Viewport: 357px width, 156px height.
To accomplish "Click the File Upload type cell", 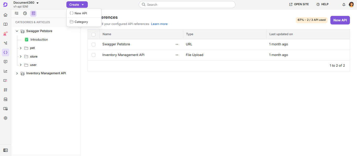I will pyautogui.click(x=194, y=55).
